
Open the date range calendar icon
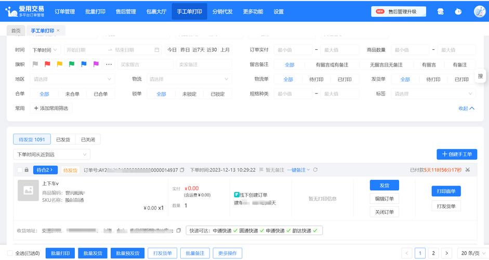[157, 50]
